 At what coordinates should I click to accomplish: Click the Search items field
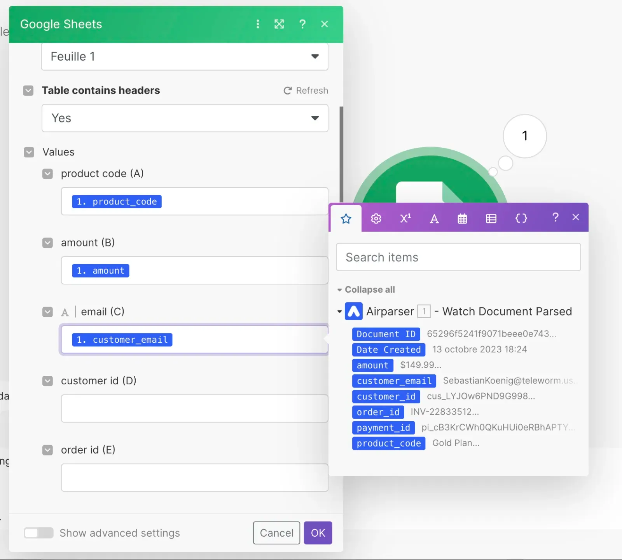458,257
